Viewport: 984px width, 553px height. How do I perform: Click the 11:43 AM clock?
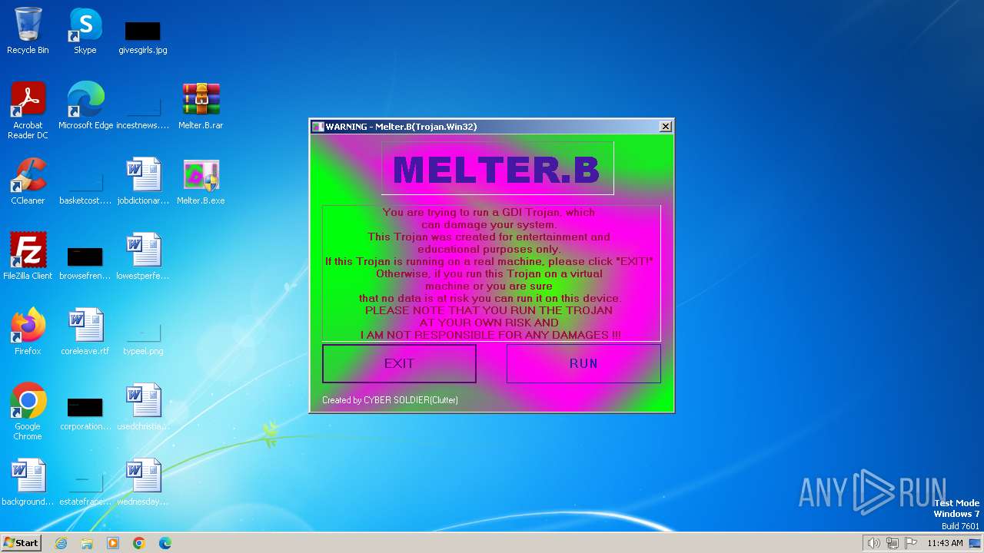(945, 543)
